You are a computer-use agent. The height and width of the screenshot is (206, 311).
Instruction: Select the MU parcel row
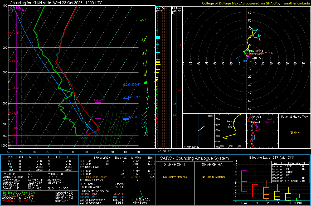[40, 170]
